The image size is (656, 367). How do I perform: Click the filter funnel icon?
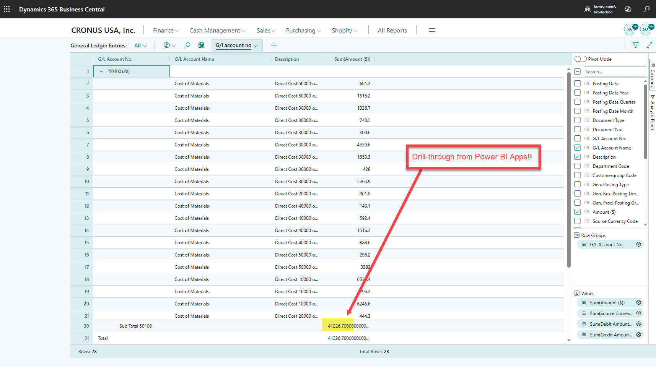(x=635, y=45)
